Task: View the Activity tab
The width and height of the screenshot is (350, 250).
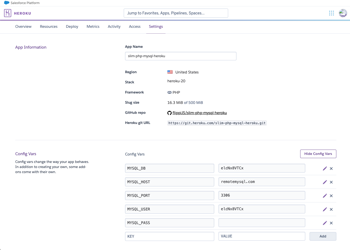Action: pos(114,26)
